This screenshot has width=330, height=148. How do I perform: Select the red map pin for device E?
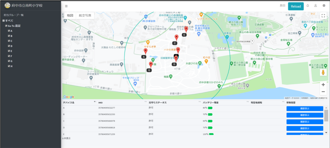(x=186, y=30)
